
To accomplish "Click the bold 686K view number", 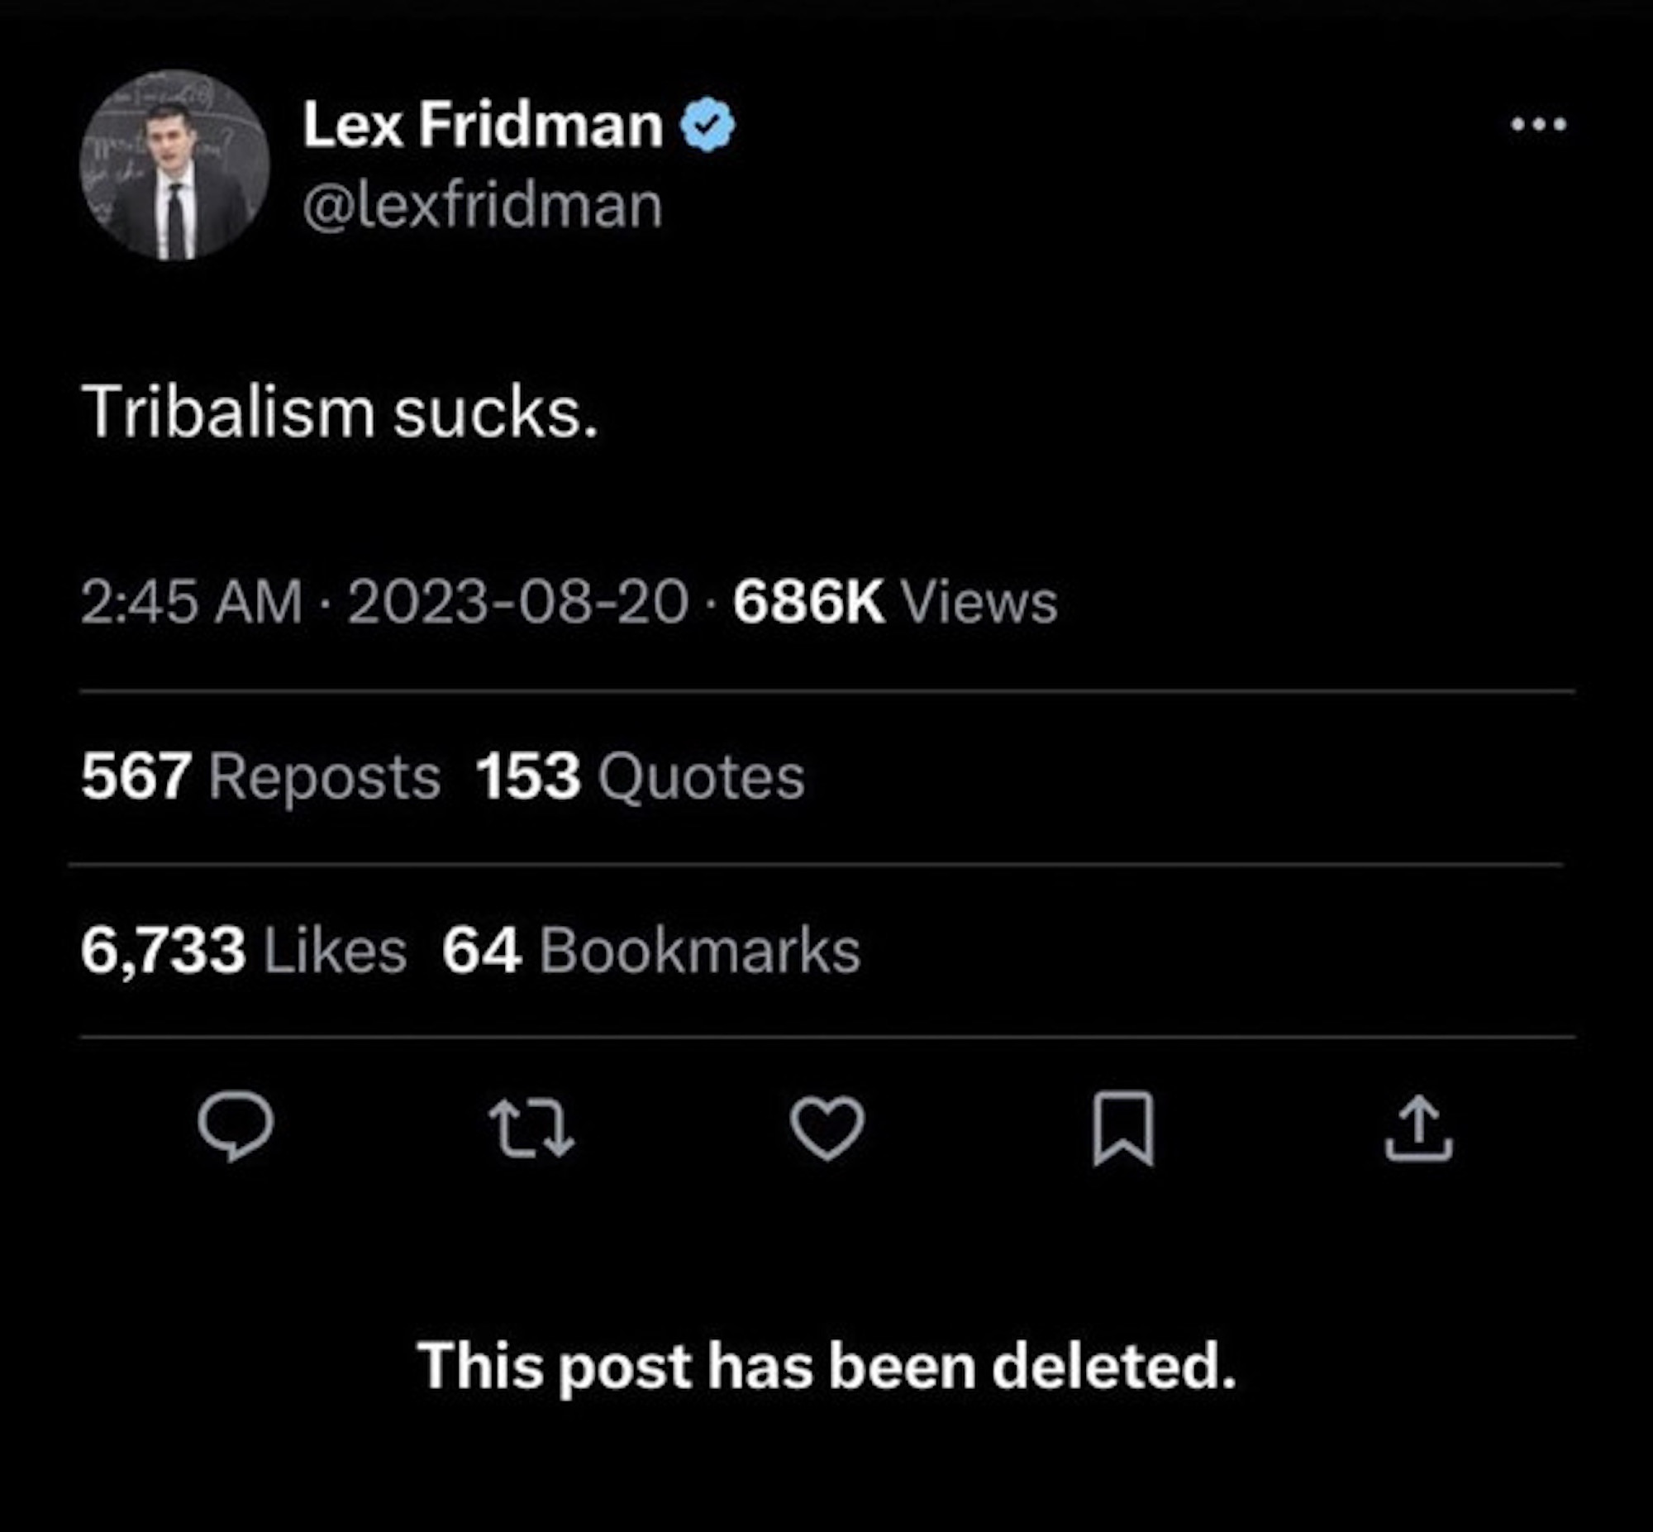I will pos(807,601).
